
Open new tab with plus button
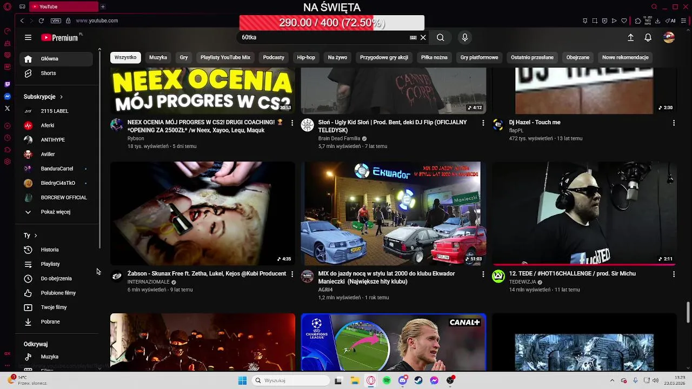coord(103,6)
